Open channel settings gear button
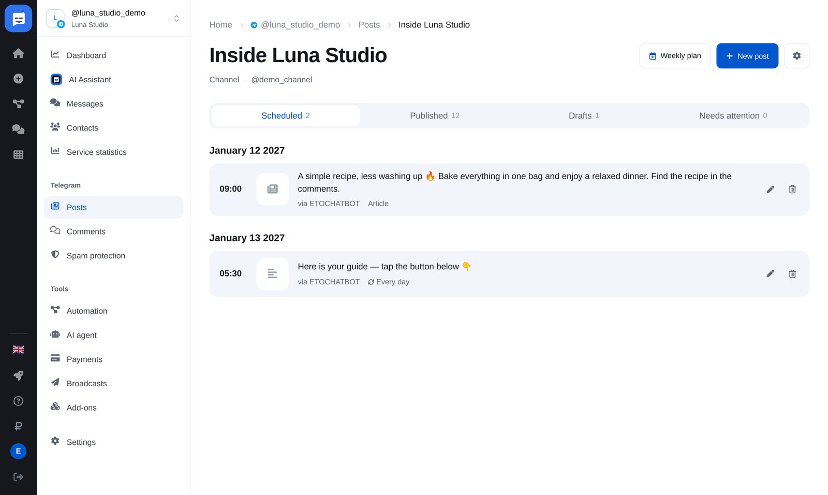This screenshot has height=495, width=828. [797, 56]
